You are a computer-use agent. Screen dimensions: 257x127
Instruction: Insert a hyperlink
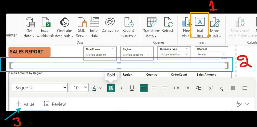click(199, 88)
